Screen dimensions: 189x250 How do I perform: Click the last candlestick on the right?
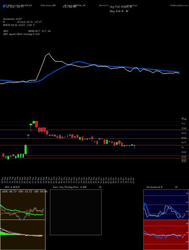(x=135, y=146)
